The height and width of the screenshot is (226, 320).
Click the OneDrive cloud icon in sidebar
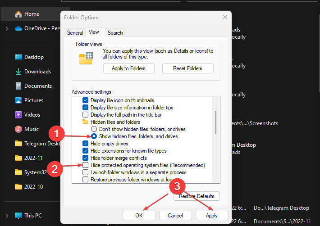[x=18, y=28]
